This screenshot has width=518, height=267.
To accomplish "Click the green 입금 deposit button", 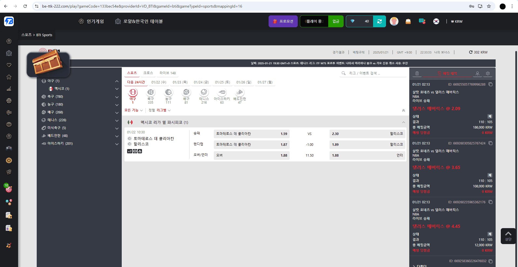I will (x=336, y=21).
